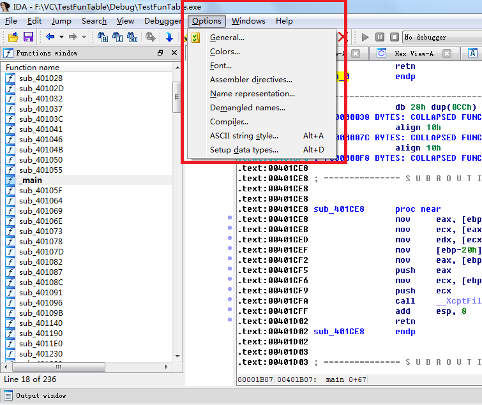Open the Edit menu
The image size is (482, 405).
pos(34,21)
